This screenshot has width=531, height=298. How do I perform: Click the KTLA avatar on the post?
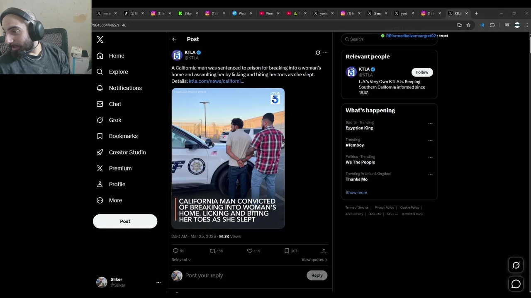tap(177, 55)
